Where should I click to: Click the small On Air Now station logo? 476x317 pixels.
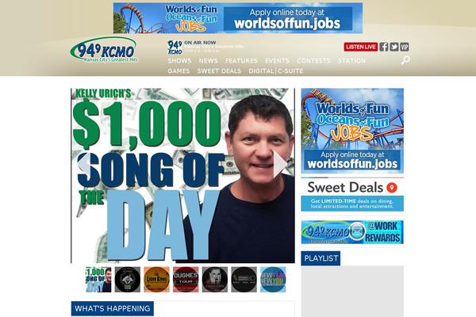click(x=175, y=48)
